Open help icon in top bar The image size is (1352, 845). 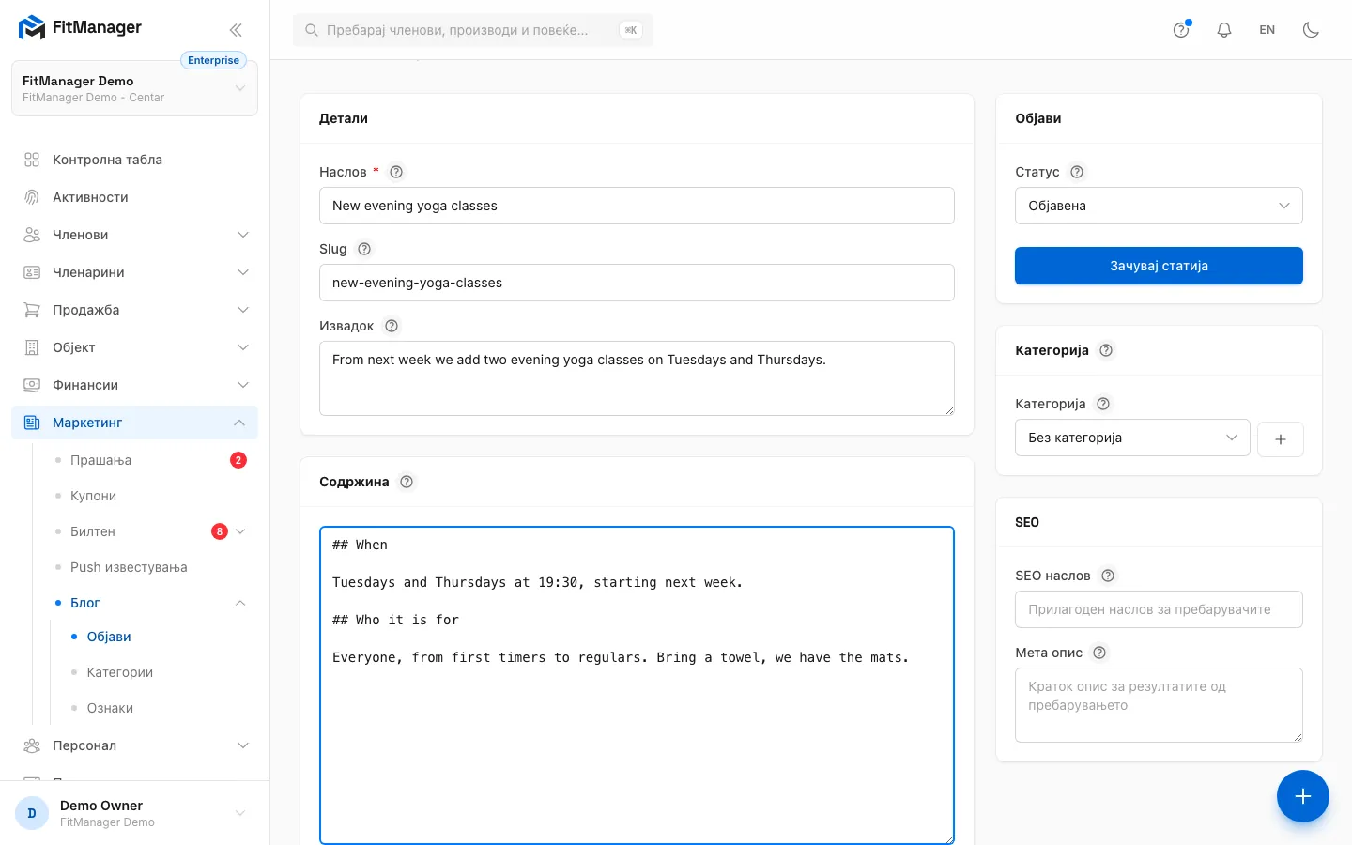(1181, 30)
